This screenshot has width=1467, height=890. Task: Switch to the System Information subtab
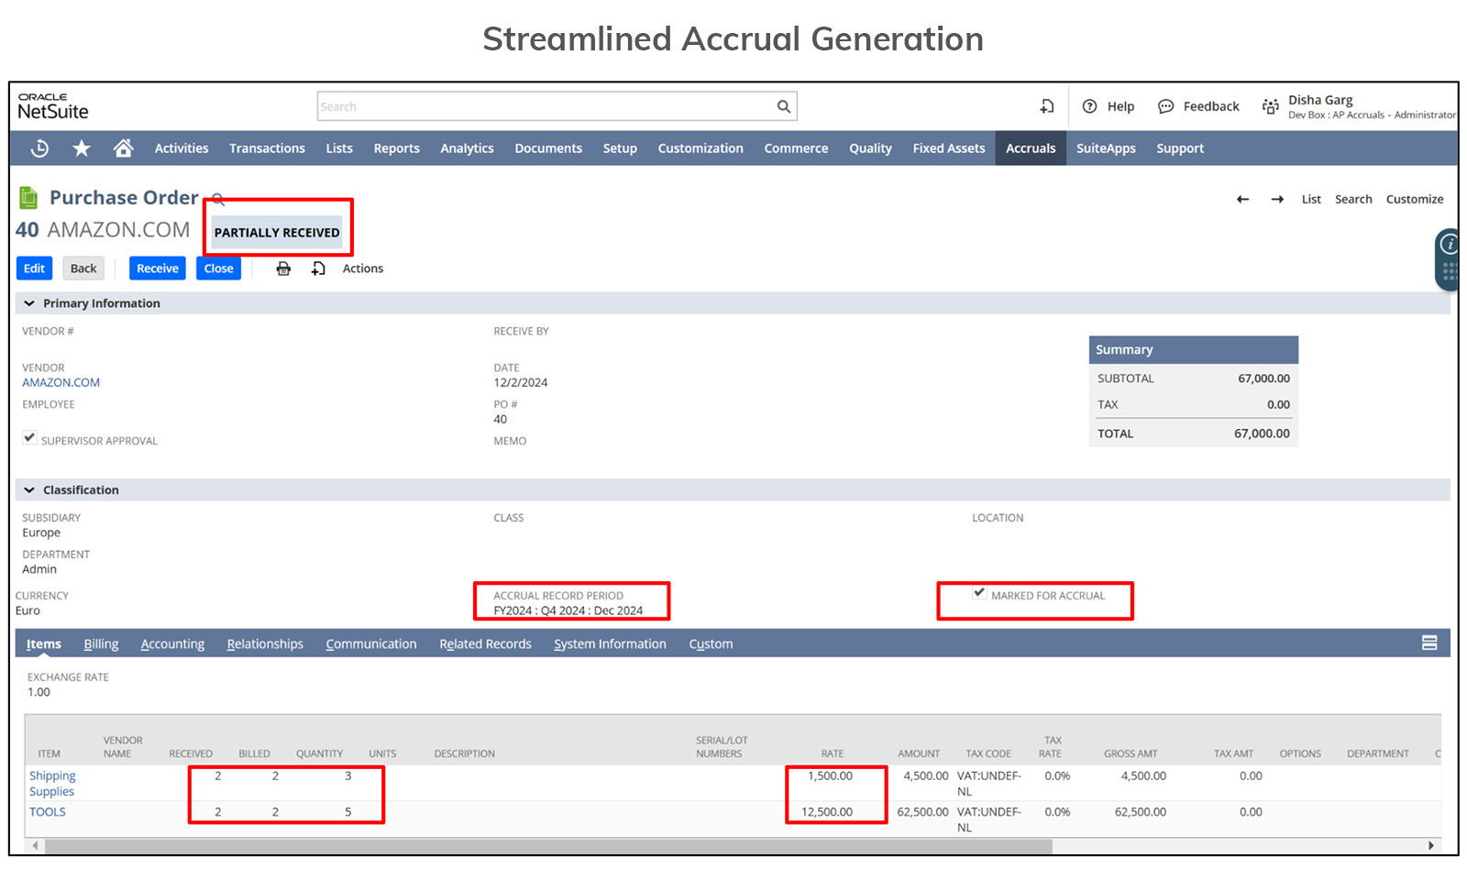[x=610, y=643]
